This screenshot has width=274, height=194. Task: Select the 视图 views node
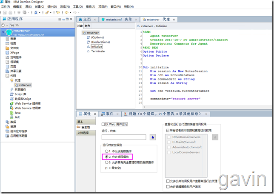(x=11, y=43)
